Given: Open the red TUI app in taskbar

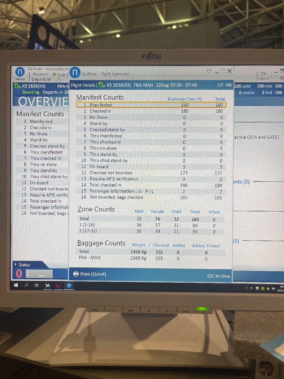Looking at the screenshot, I should point(58,285).
